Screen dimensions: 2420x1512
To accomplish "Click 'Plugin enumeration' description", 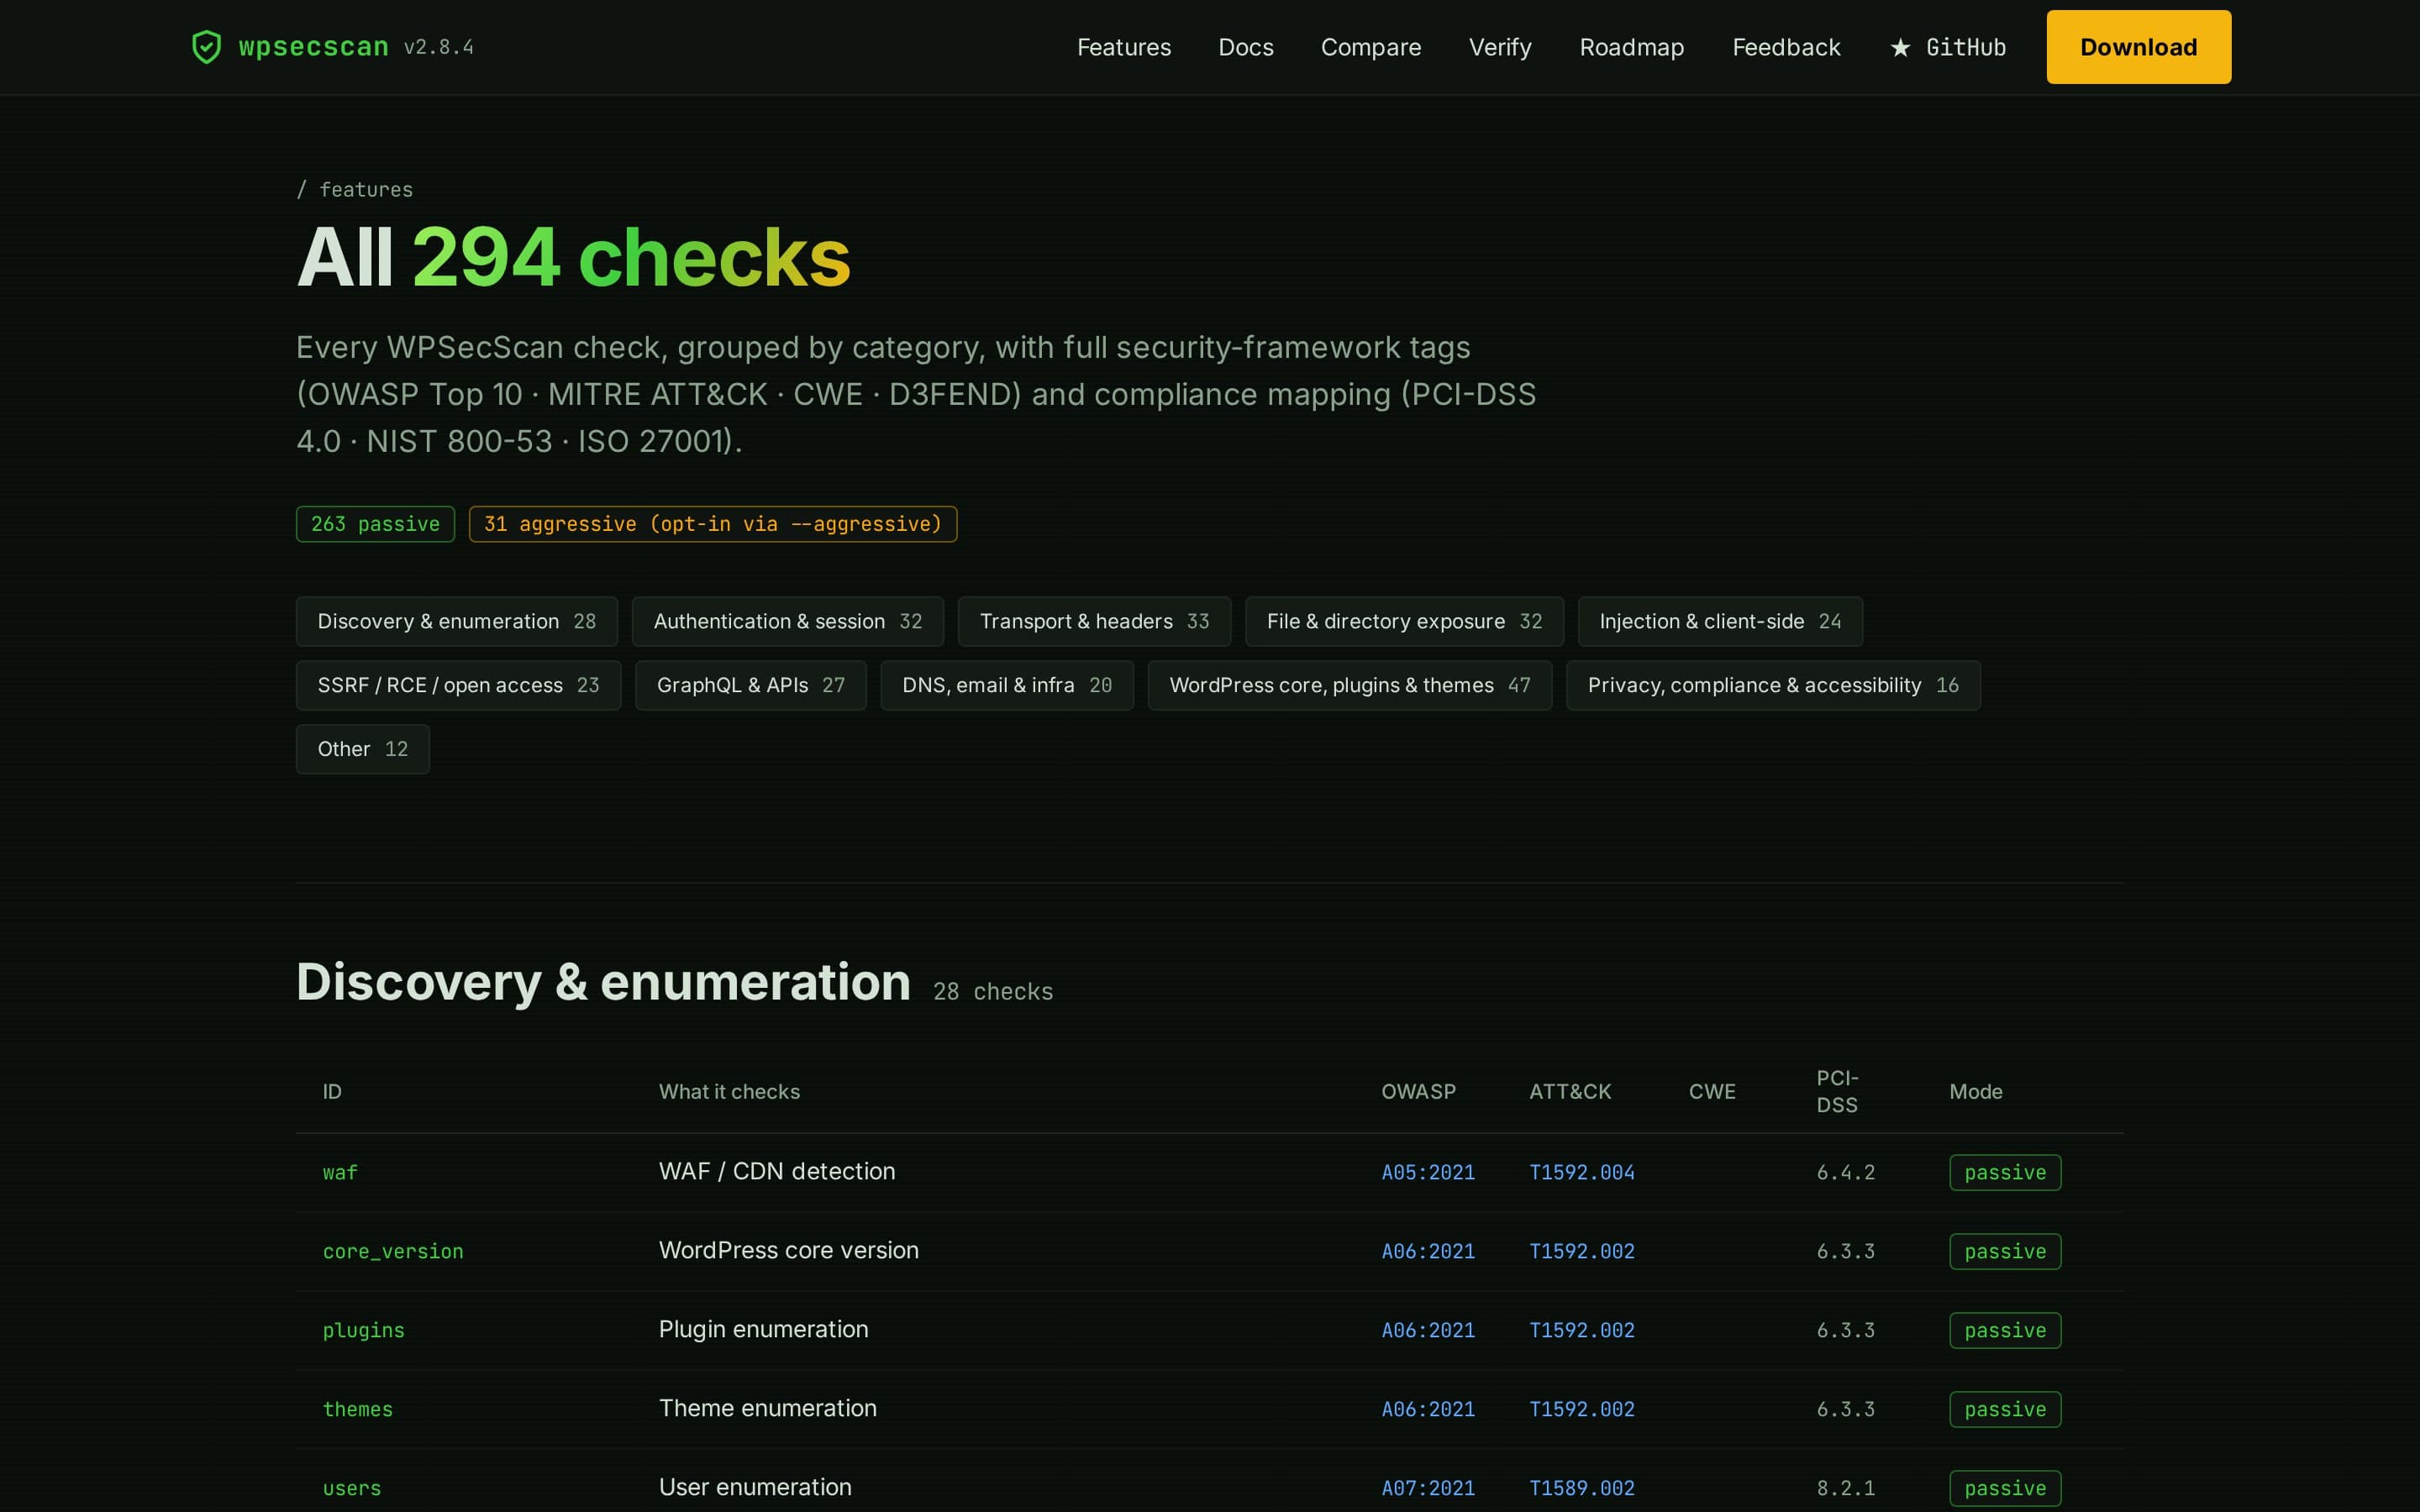I will coord(763,1329).
